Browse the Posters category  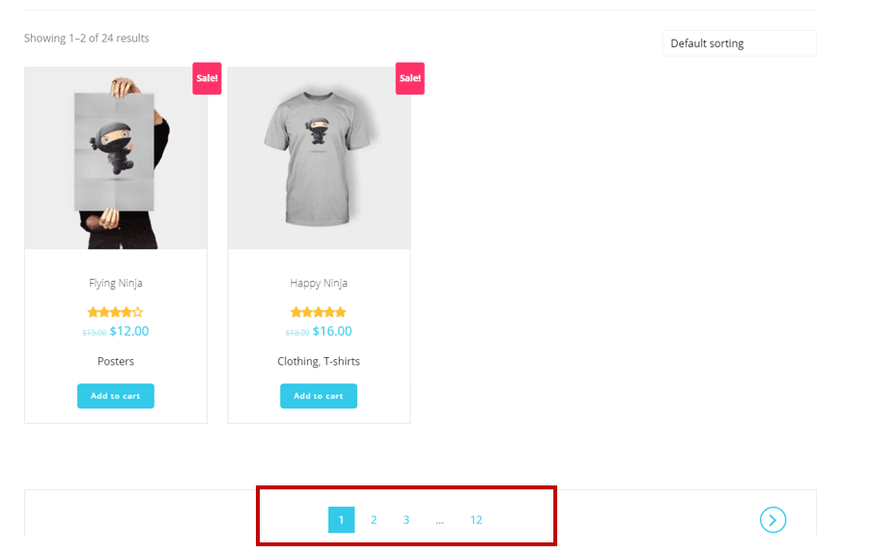tap(116, 361)
